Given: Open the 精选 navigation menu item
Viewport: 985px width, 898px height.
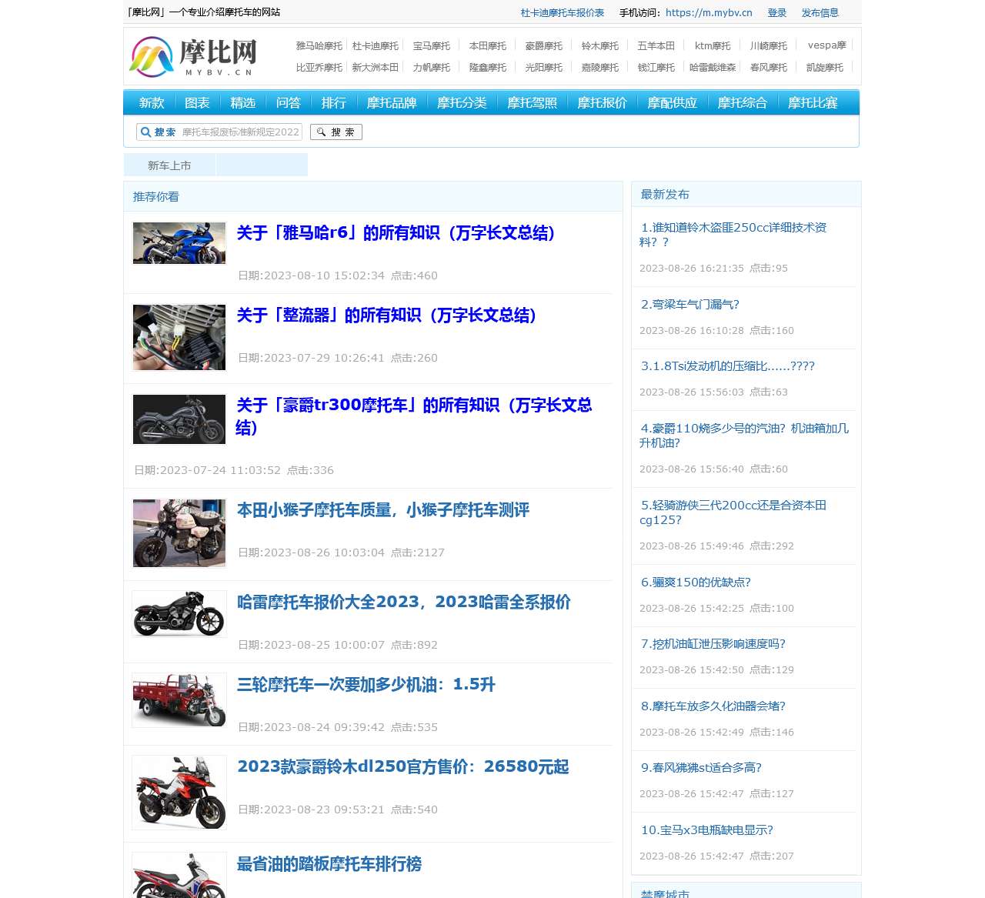Looking at the screenshot, I should coord(242,103).
